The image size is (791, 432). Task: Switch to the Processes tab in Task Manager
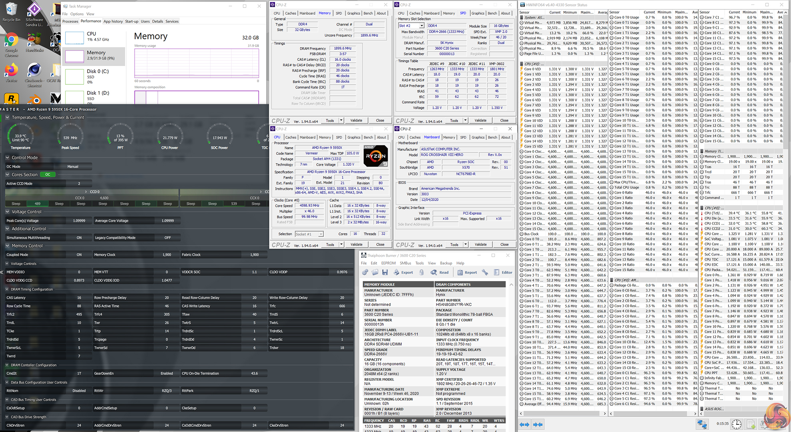point(70,21)
